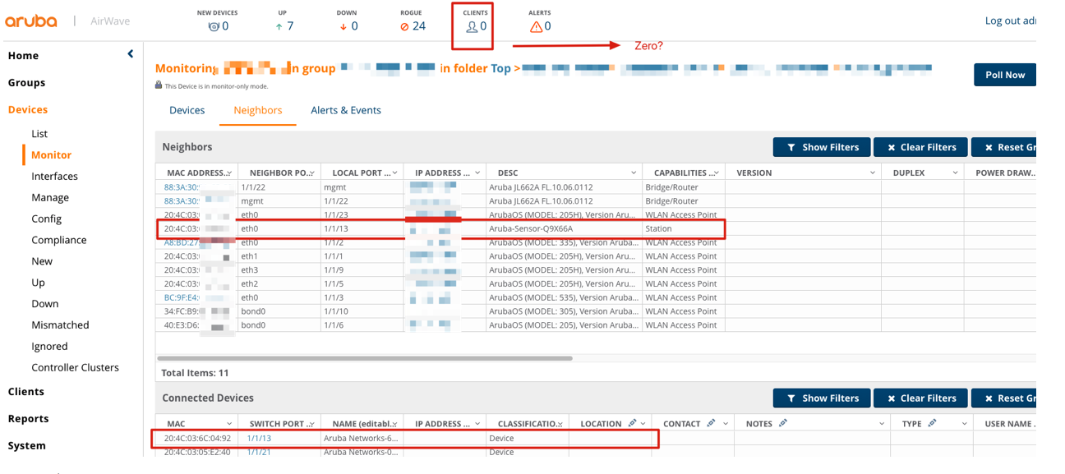Open MAC link starting with BC:9F:E4

tap(182, 297)
